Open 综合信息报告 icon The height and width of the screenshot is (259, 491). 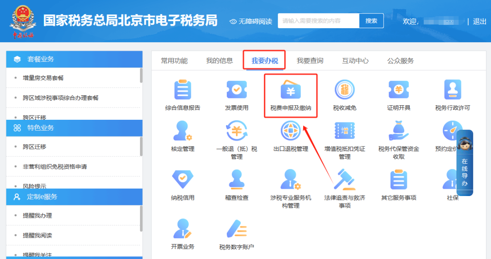(x=183, y=90)
